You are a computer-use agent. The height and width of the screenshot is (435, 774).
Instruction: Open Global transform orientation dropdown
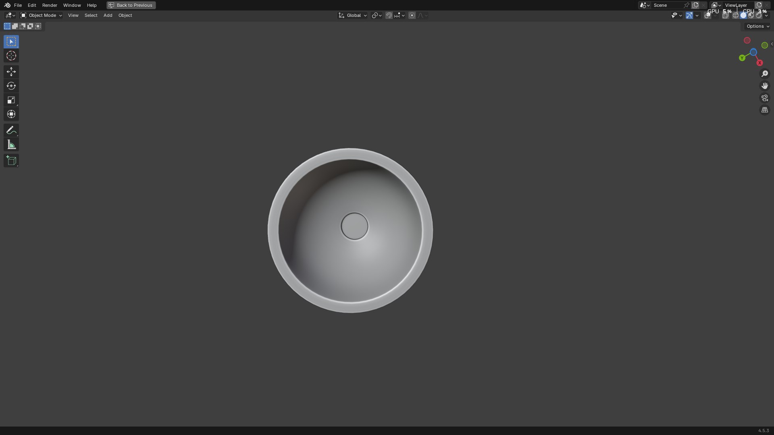click(x=353, y=15)
